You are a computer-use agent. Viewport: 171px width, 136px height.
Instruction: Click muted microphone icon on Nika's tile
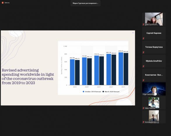[144, 108]
